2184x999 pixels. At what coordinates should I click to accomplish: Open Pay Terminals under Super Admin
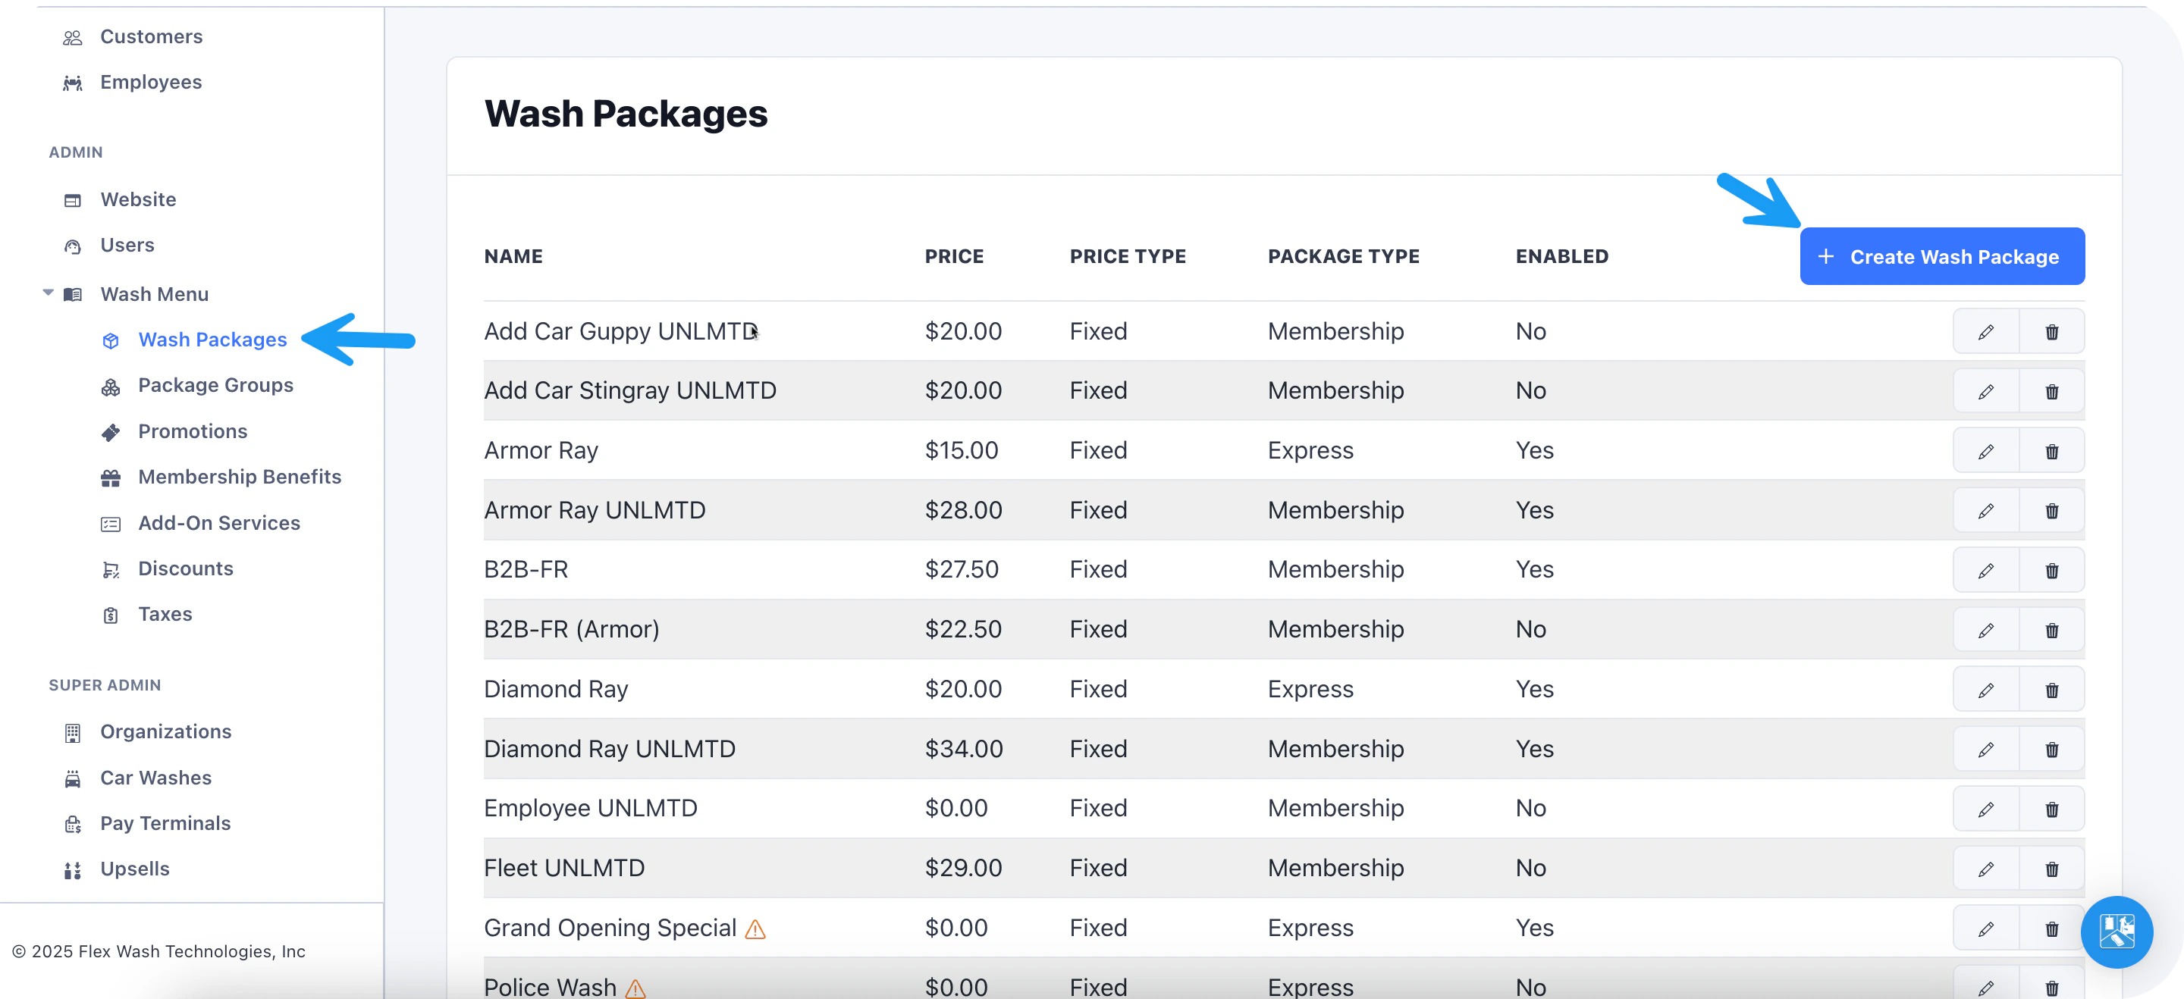(165, 822)
